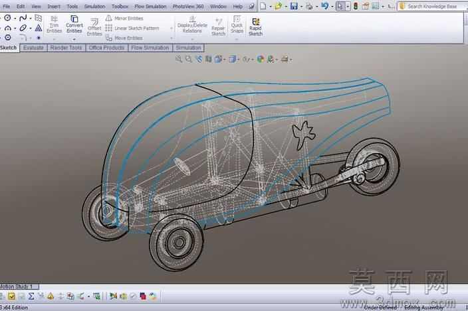Open the New document dropdown arrow
Image resolution: width=468 pixels, height=311 pixels.
[271, 7]
